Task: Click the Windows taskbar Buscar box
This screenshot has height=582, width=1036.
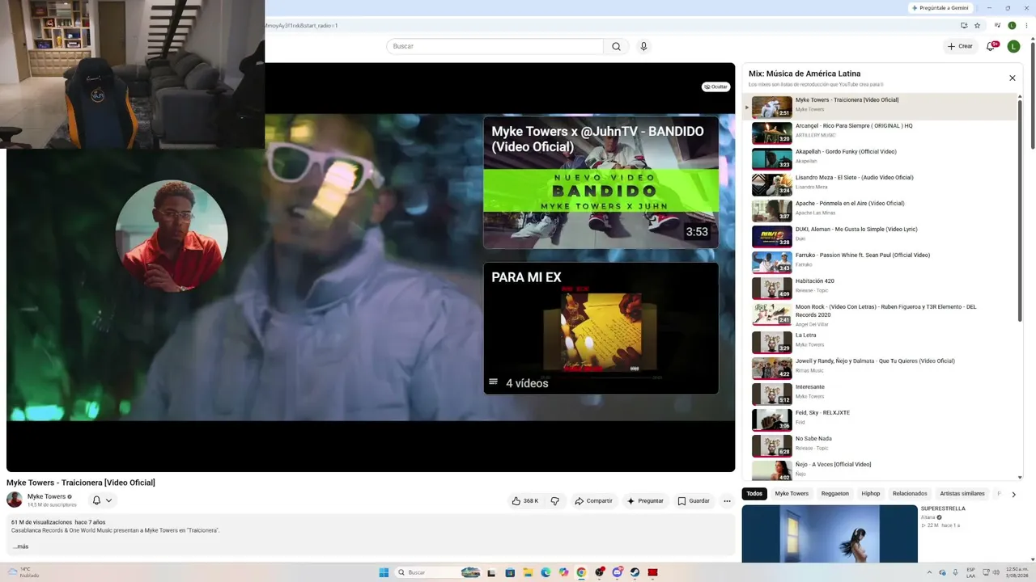Action: [x=437, y=572]
